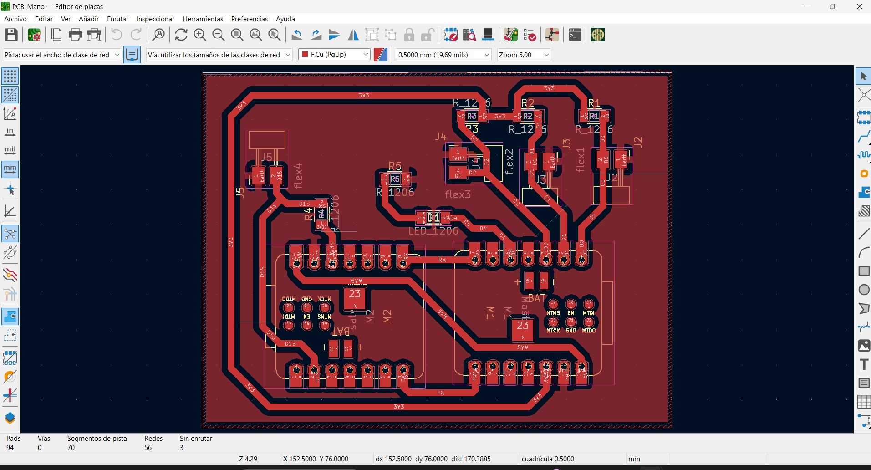Save the board with the floppy icon
The height and width of the screenshot is (470, 871).
(x=11, y=35)
